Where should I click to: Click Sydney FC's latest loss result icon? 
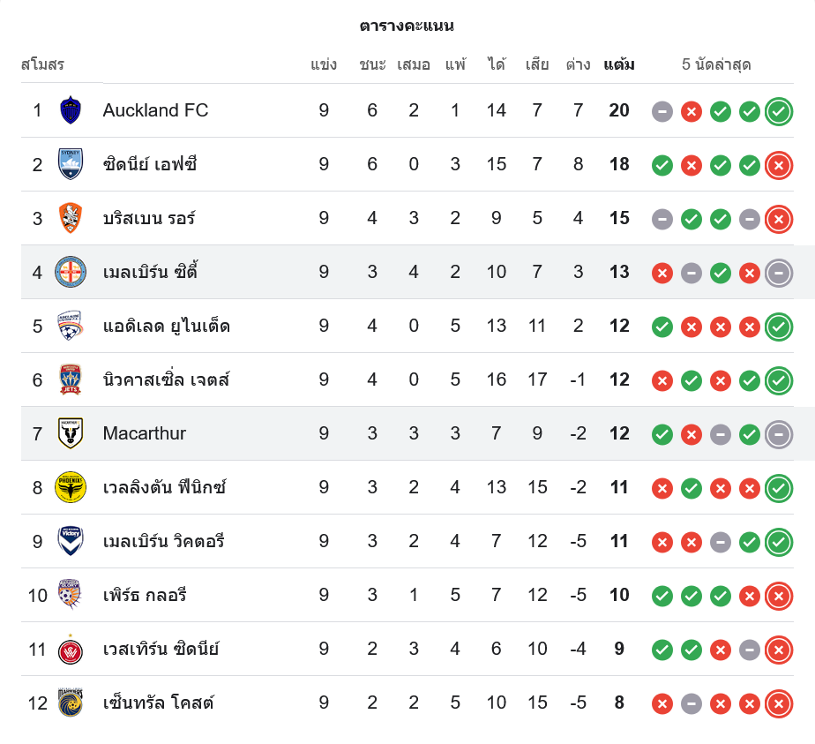coord(778,165)
